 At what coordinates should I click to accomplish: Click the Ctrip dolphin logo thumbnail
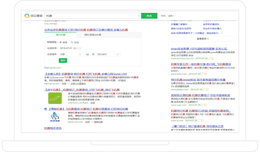[55, 117]
